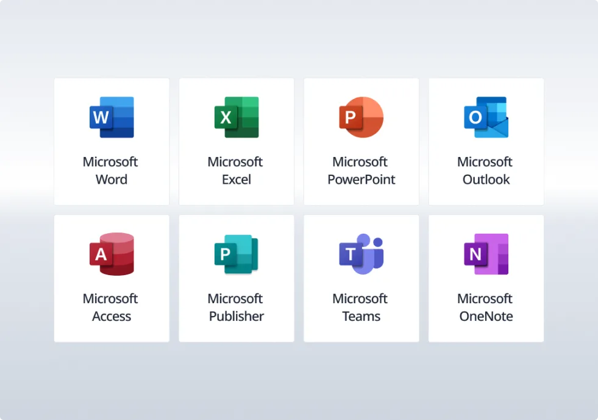This screenshot has height=420, width=598.
Task: Select the "Microsoft Access" label text
Action: (110, 307)
